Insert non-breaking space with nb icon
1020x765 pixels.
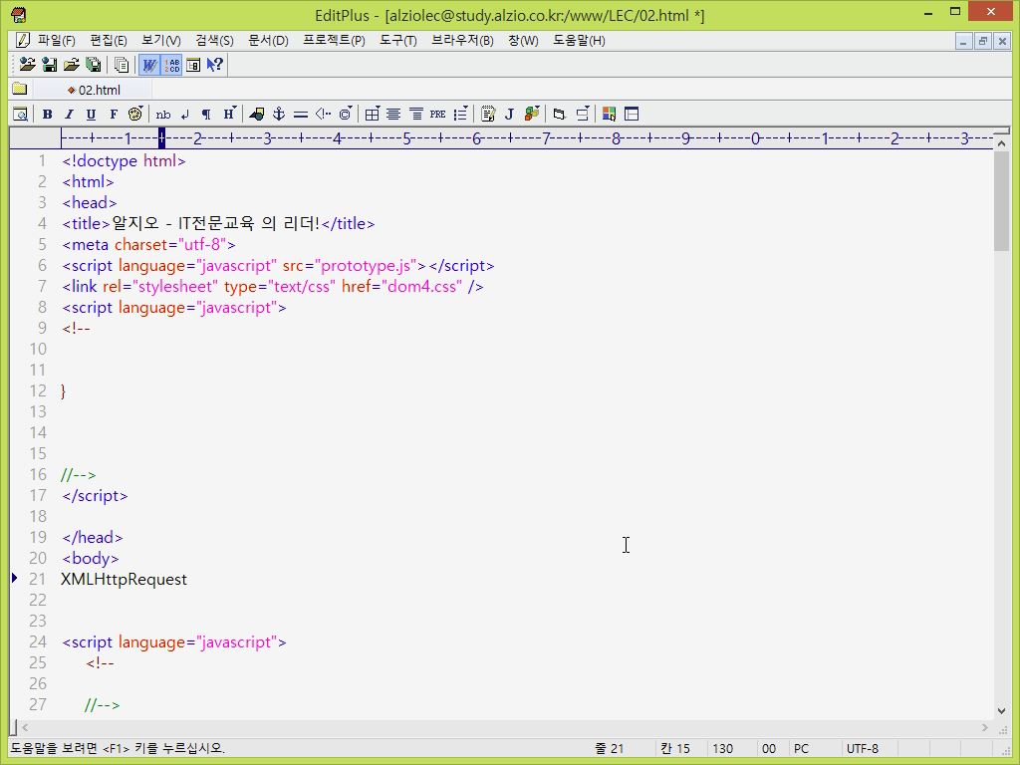tap(163, 114)
